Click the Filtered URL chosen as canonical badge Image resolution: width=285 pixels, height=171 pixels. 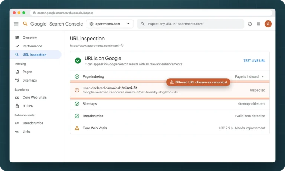point(198,82)
